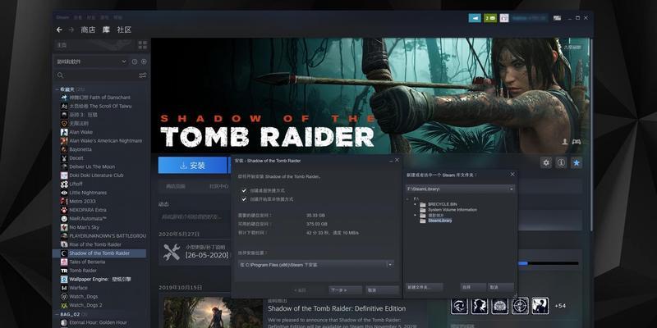Image resolution: width=657 pixels, height=328 pixels.
Task: Select Wallpaper Engine in library
Action: tap(99, 279)
